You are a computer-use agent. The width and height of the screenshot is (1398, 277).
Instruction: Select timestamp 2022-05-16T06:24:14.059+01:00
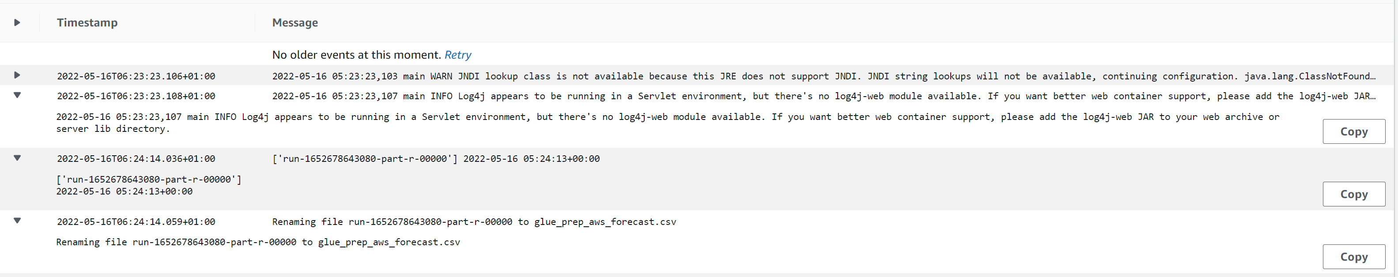pos(136,222)
